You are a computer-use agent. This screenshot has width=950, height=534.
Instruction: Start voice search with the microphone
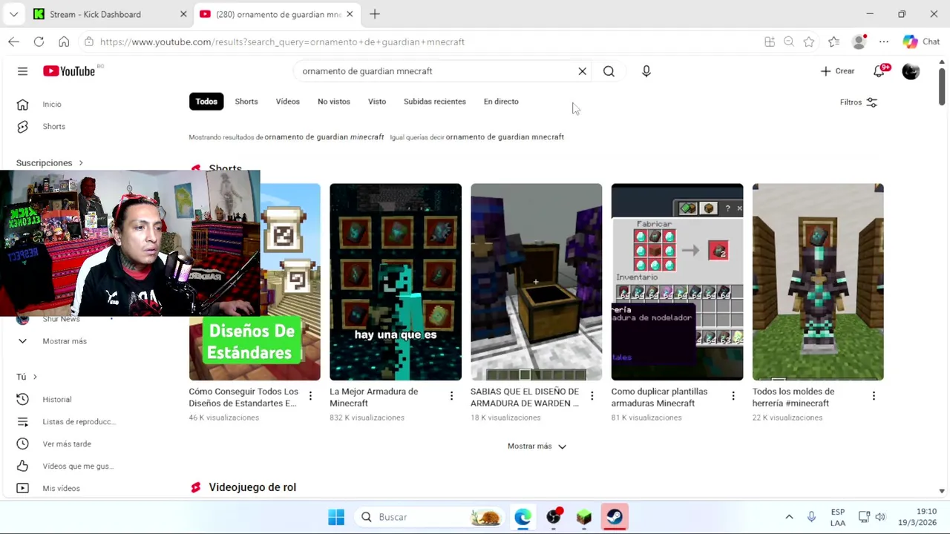(646, 71)
